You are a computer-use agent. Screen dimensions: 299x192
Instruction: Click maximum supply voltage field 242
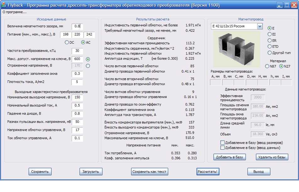pyautogui.click(x=89, y=35)
